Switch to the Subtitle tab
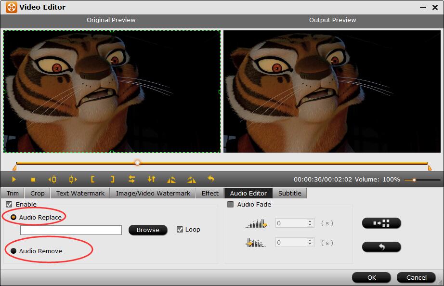The height and width of the screenshot is (286, 444). coord(290,193)
